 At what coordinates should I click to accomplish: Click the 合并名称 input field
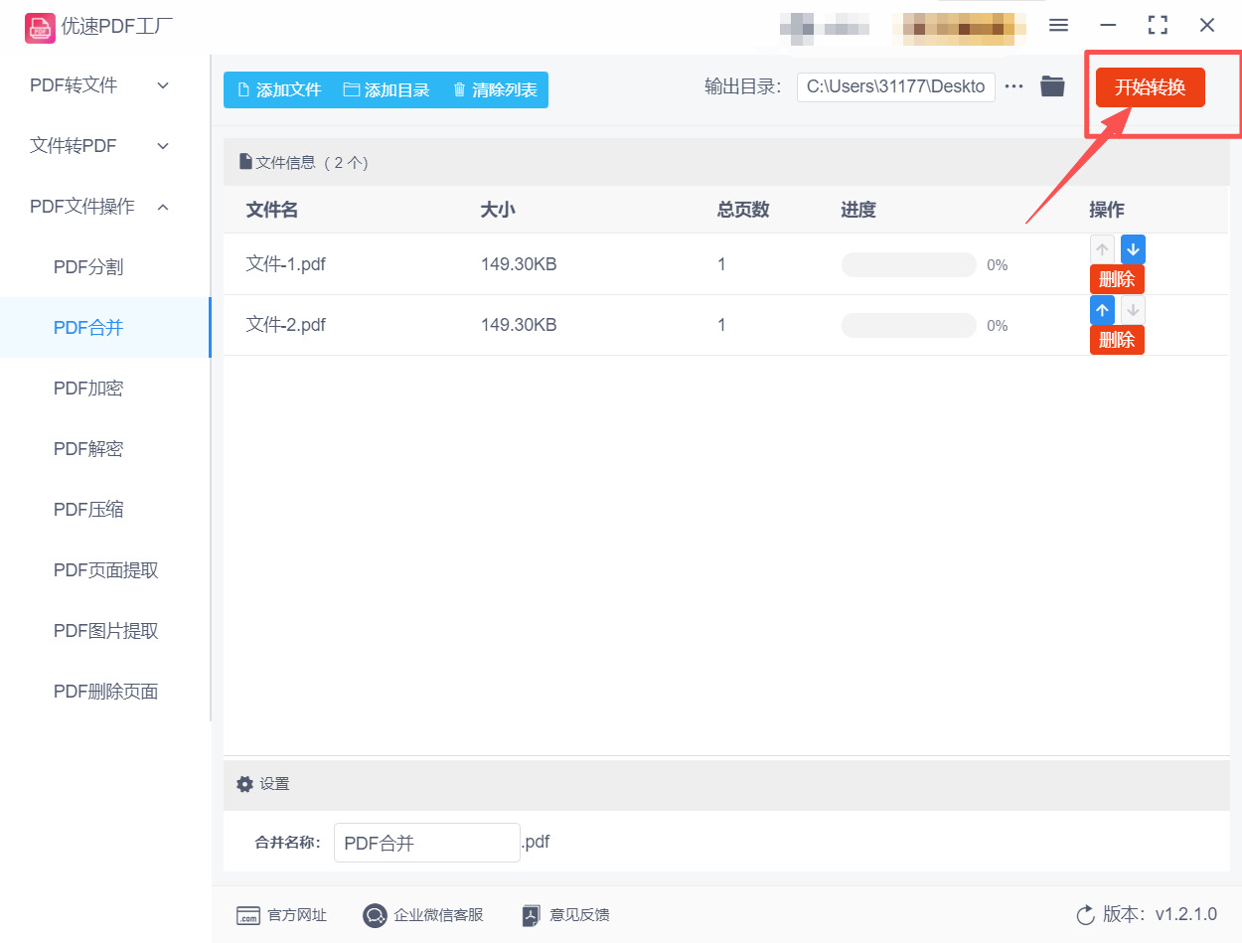tap(427, 842)
